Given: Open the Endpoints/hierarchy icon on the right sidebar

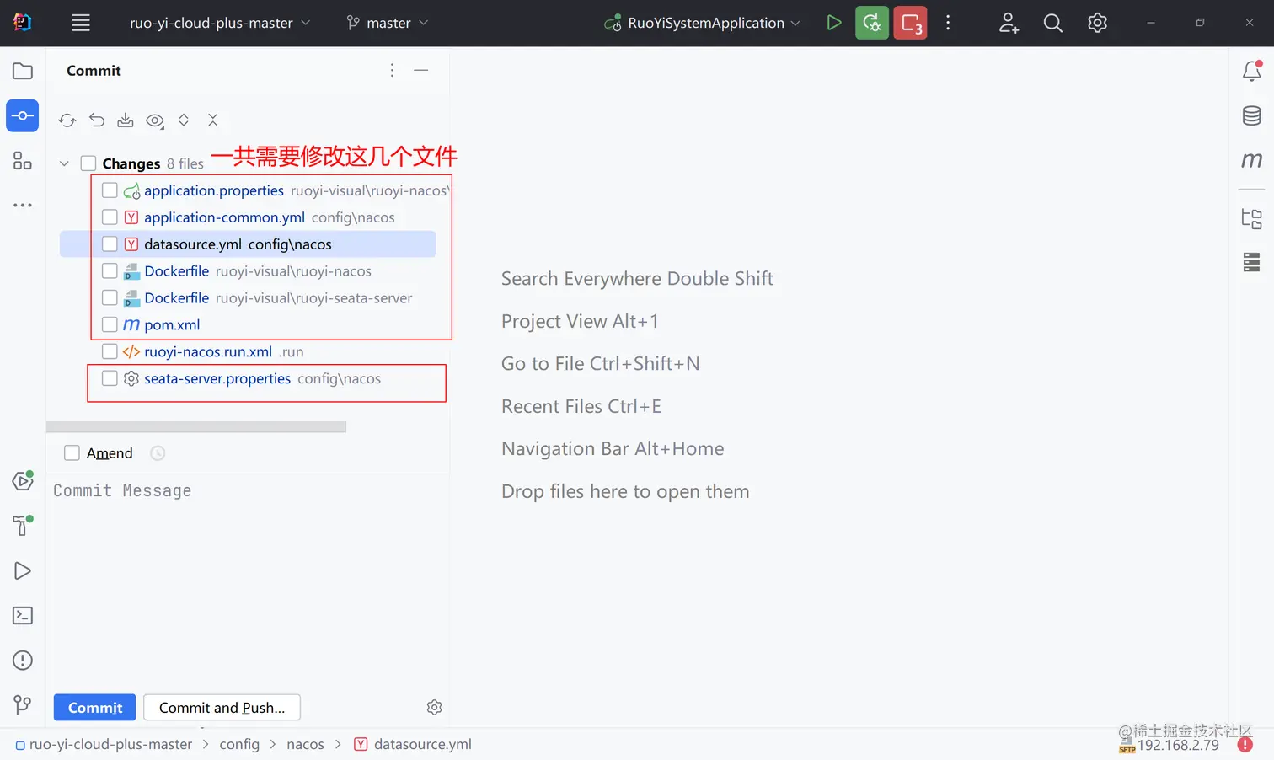Looking at the screenshot, I should pyautogui.click(x=1252, y=219).
